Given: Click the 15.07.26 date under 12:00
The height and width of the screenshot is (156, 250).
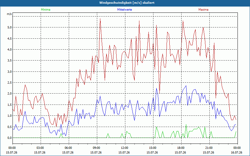Looking at the screenshot, I should pyautogui.click(x=124, y=153).
